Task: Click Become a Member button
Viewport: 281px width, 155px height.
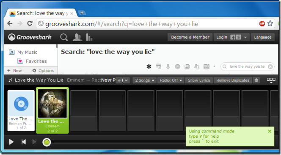Action: tap(190, 37)
